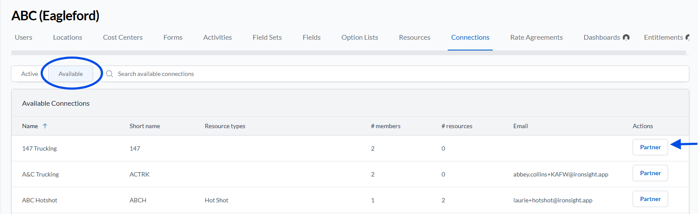This screenshot has height=214, width=698.
Task: Partner with ABC Hotshot
Action: [650, 199]
